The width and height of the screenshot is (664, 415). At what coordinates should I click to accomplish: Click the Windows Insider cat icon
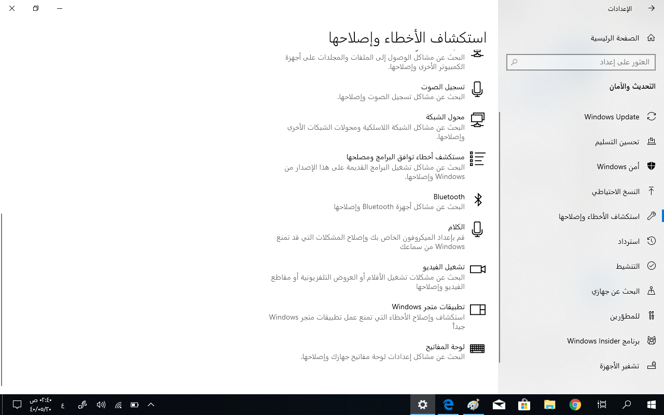[x=652, y=341]
